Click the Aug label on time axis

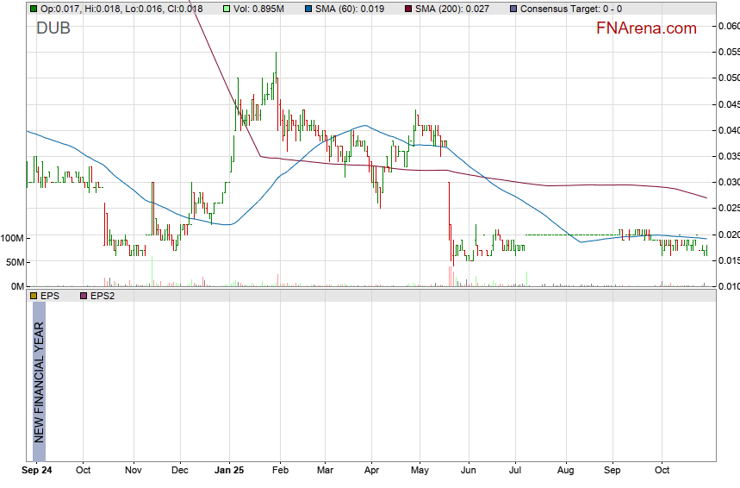coord(565,472)
